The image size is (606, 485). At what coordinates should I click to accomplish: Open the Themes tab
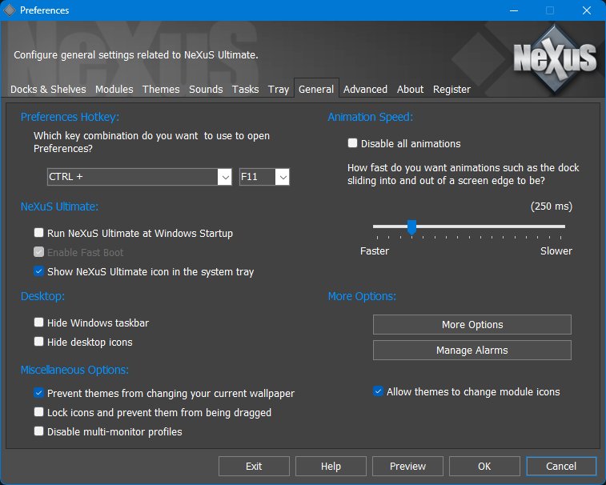[161, 90]
